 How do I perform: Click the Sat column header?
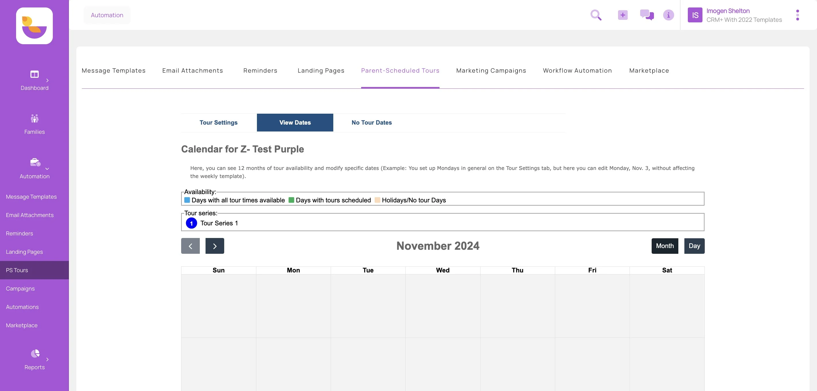point(667,270)
